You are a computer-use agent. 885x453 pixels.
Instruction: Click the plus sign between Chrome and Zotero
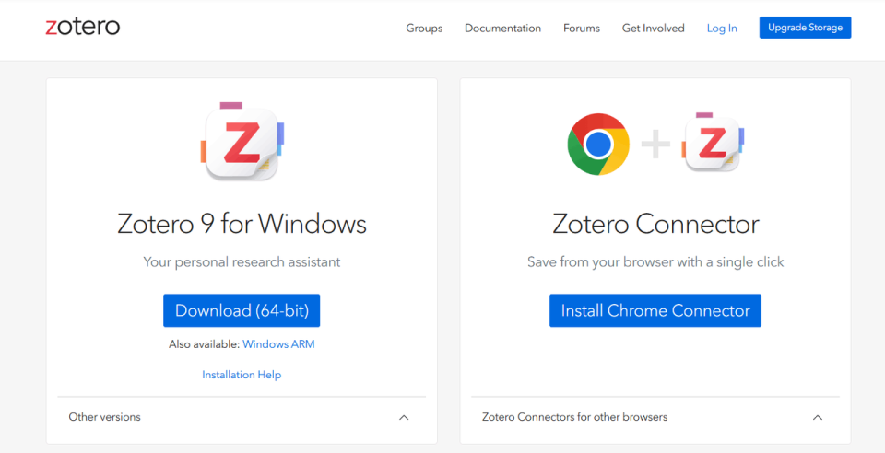pos(655,145)
